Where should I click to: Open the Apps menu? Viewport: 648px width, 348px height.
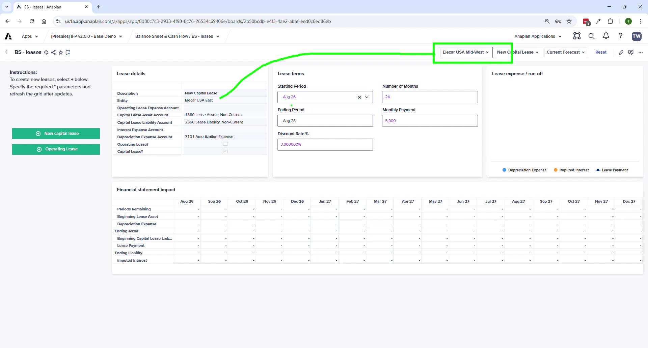pyautogui.click(x=29, y=36)
